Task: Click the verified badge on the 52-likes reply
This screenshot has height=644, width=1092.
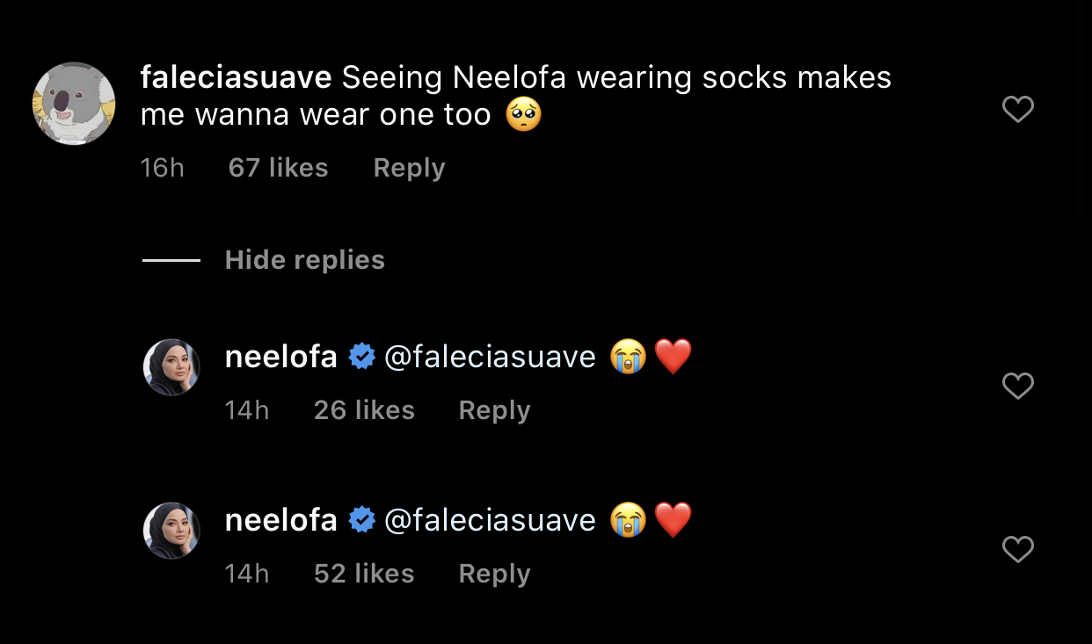Action: pos(361,521)
